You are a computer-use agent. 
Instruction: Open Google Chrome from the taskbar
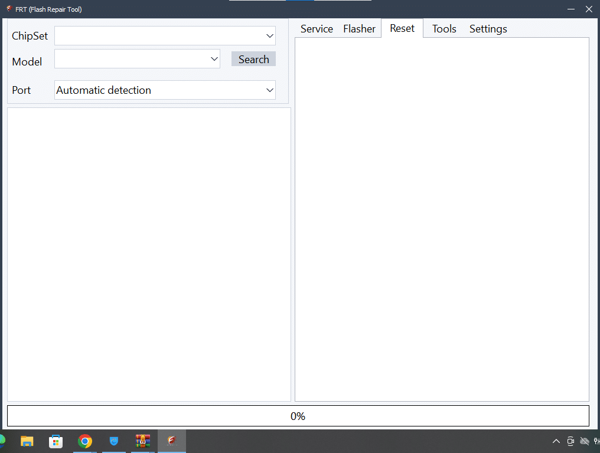tap(85, 441)
